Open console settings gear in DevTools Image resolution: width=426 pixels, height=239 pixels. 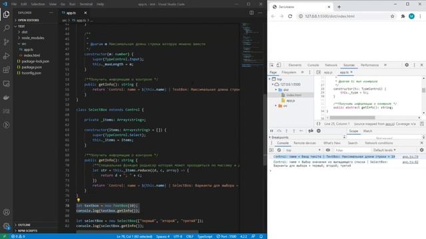pyautogui.click(x=421, y=150)
